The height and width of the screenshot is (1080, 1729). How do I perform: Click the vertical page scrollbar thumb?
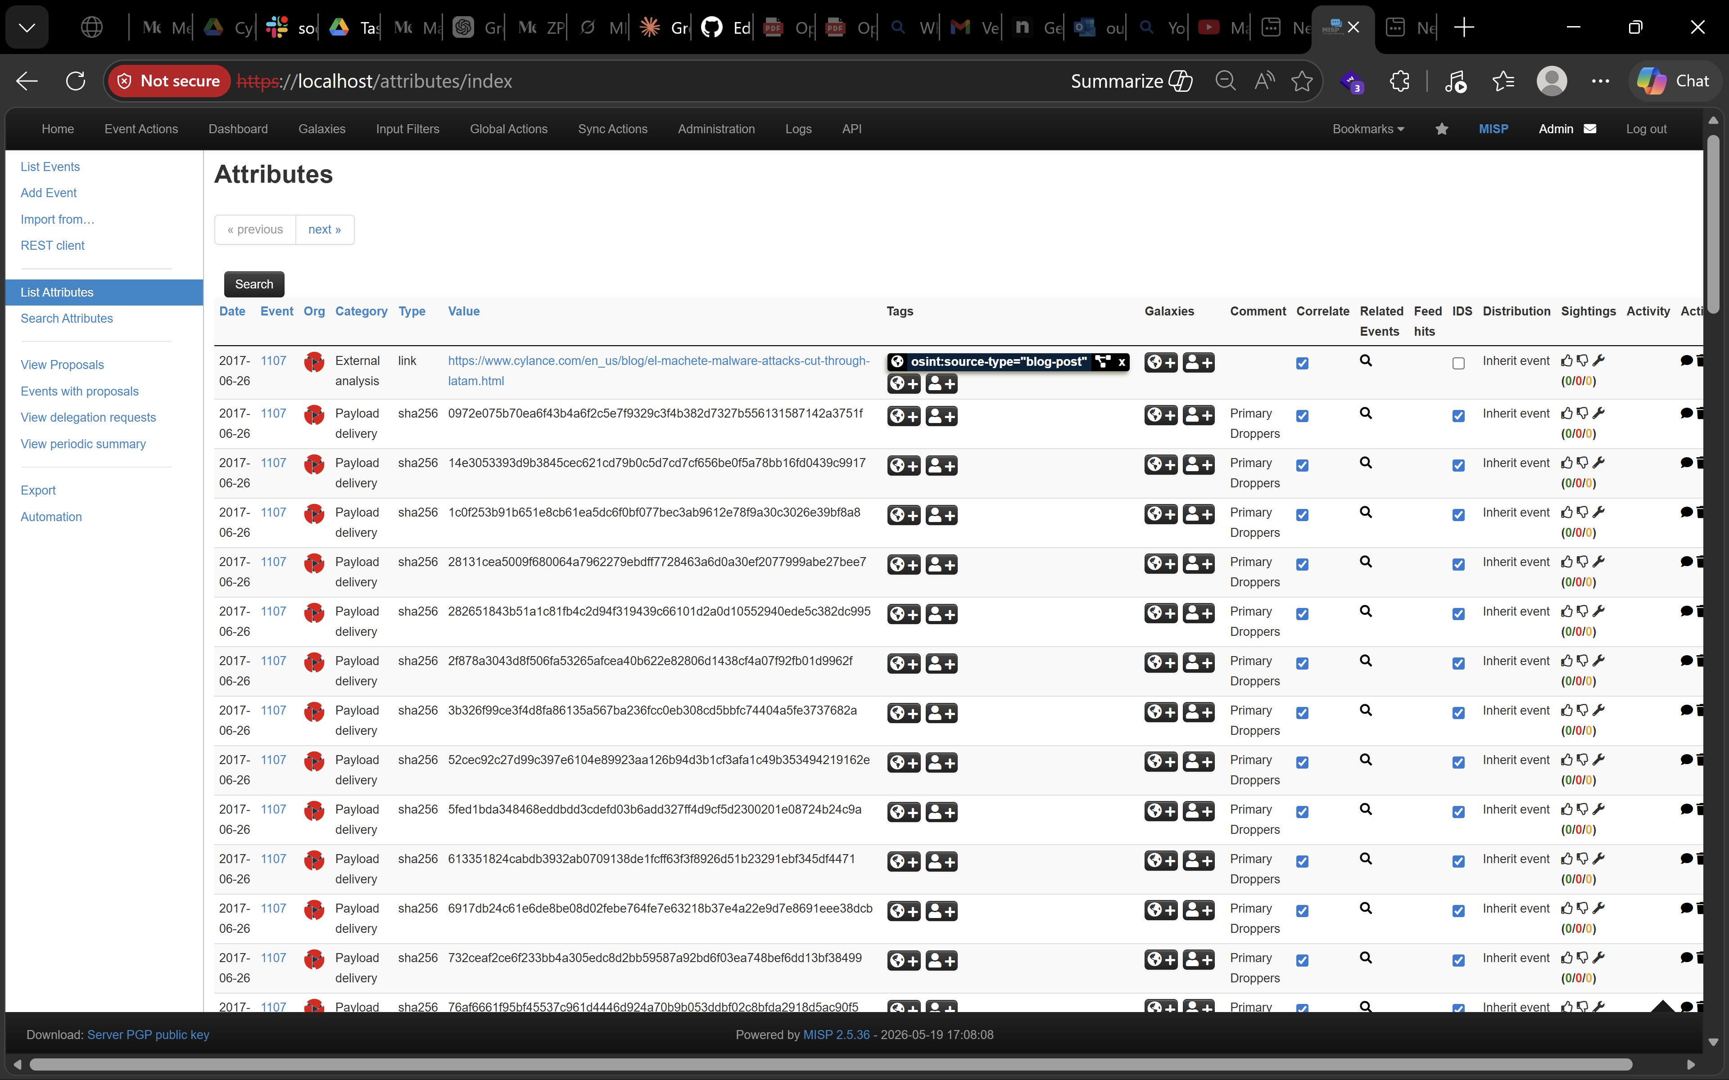coord(1713,224)
